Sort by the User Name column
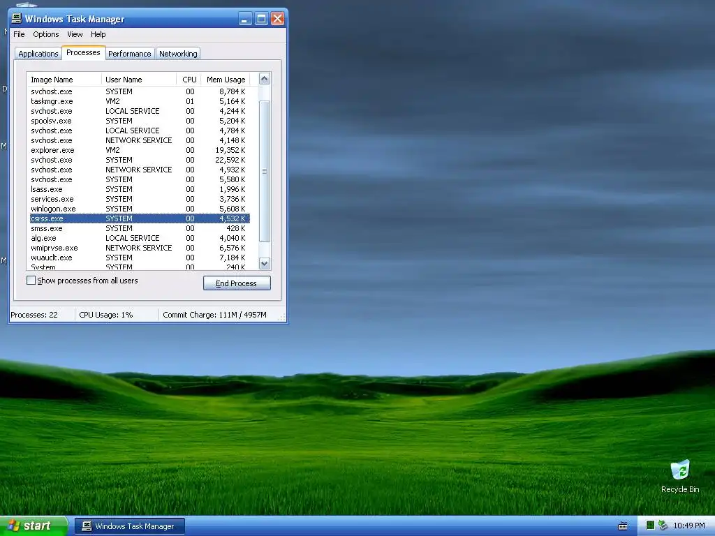 (x=139, y=80)
